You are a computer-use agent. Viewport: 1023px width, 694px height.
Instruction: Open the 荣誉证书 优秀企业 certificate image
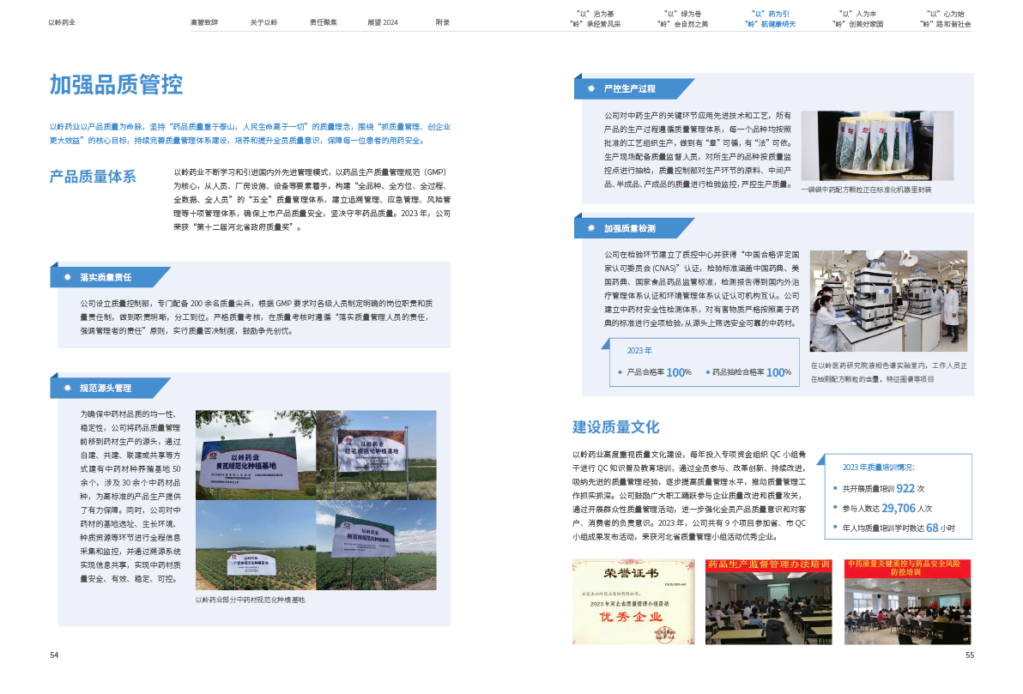(x=633, y=600)
